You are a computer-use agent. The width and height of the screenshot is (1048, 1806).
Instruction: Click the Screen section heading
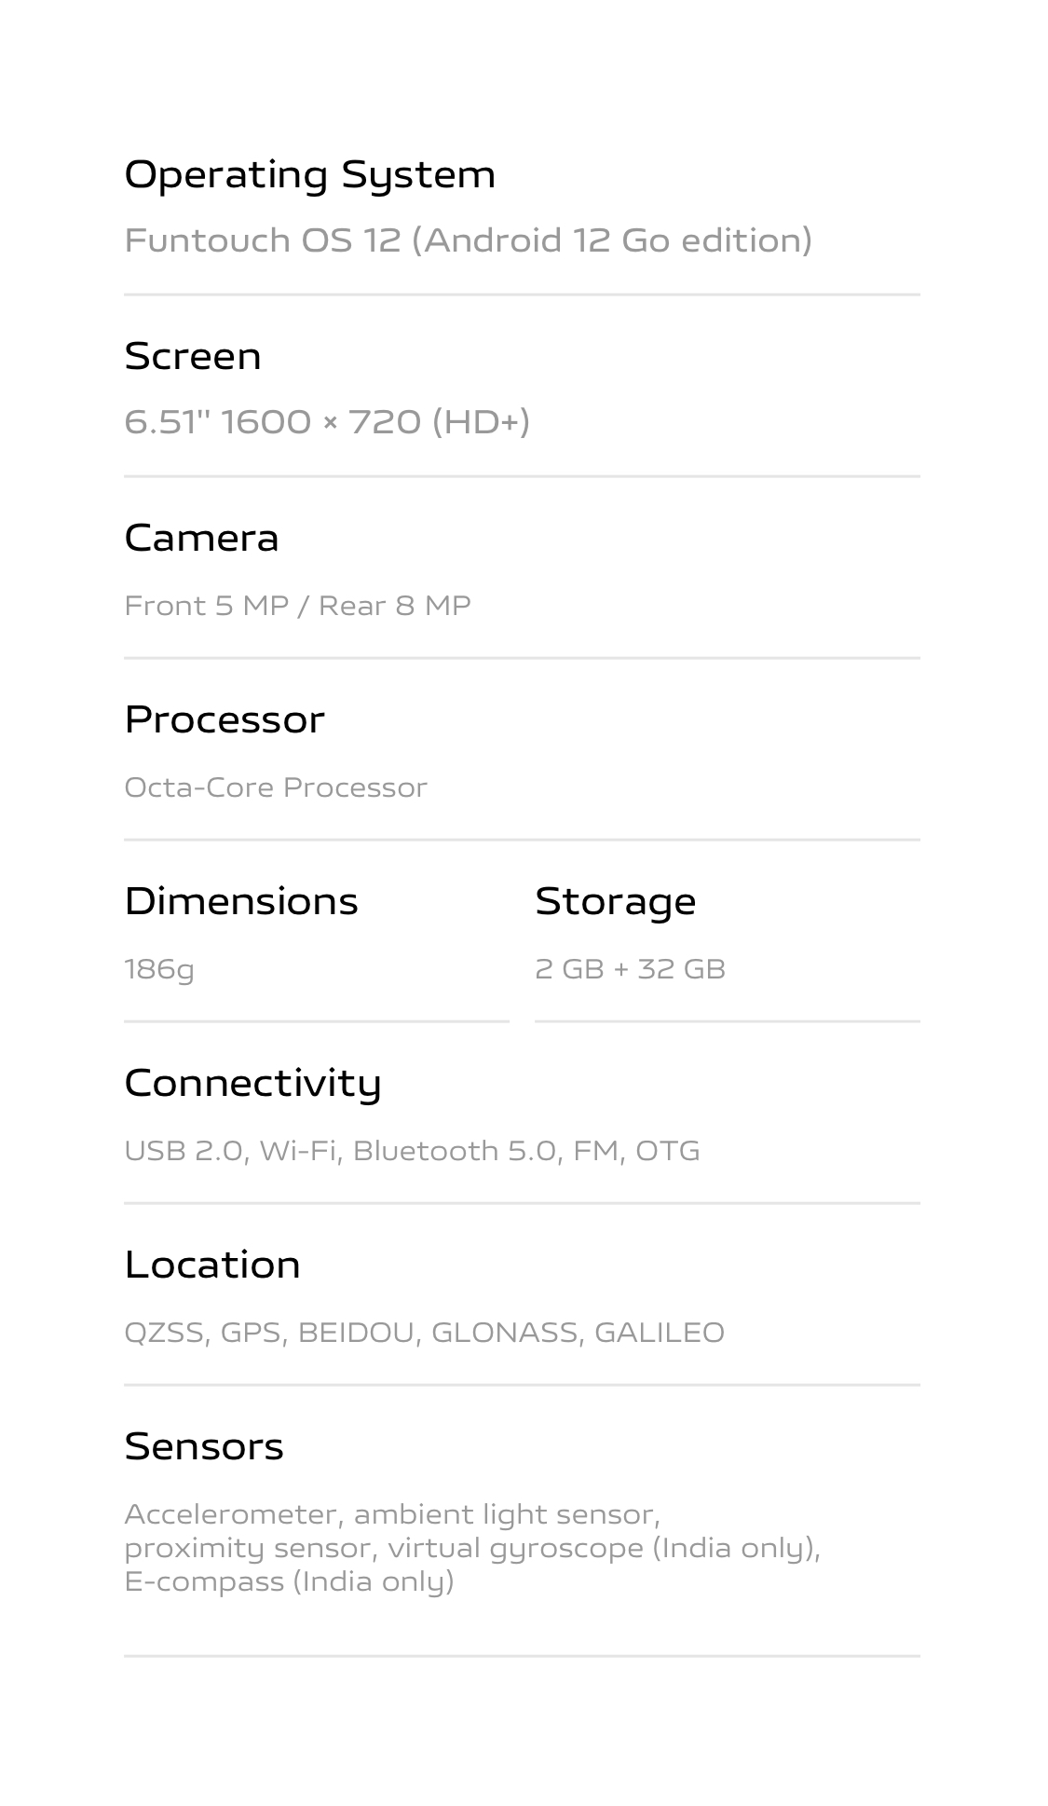(x=193, y=356)
